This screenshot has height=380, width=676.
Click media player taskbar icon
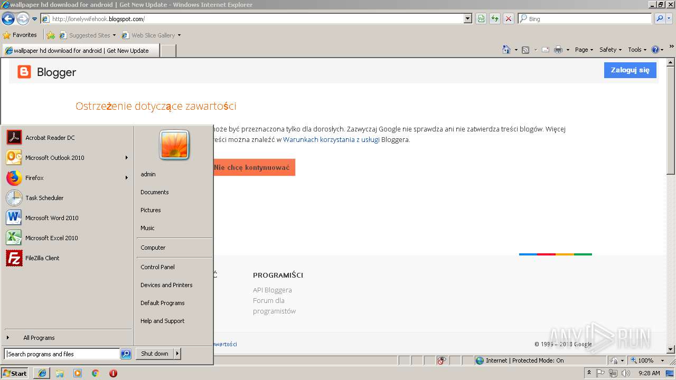coord(78,373)
